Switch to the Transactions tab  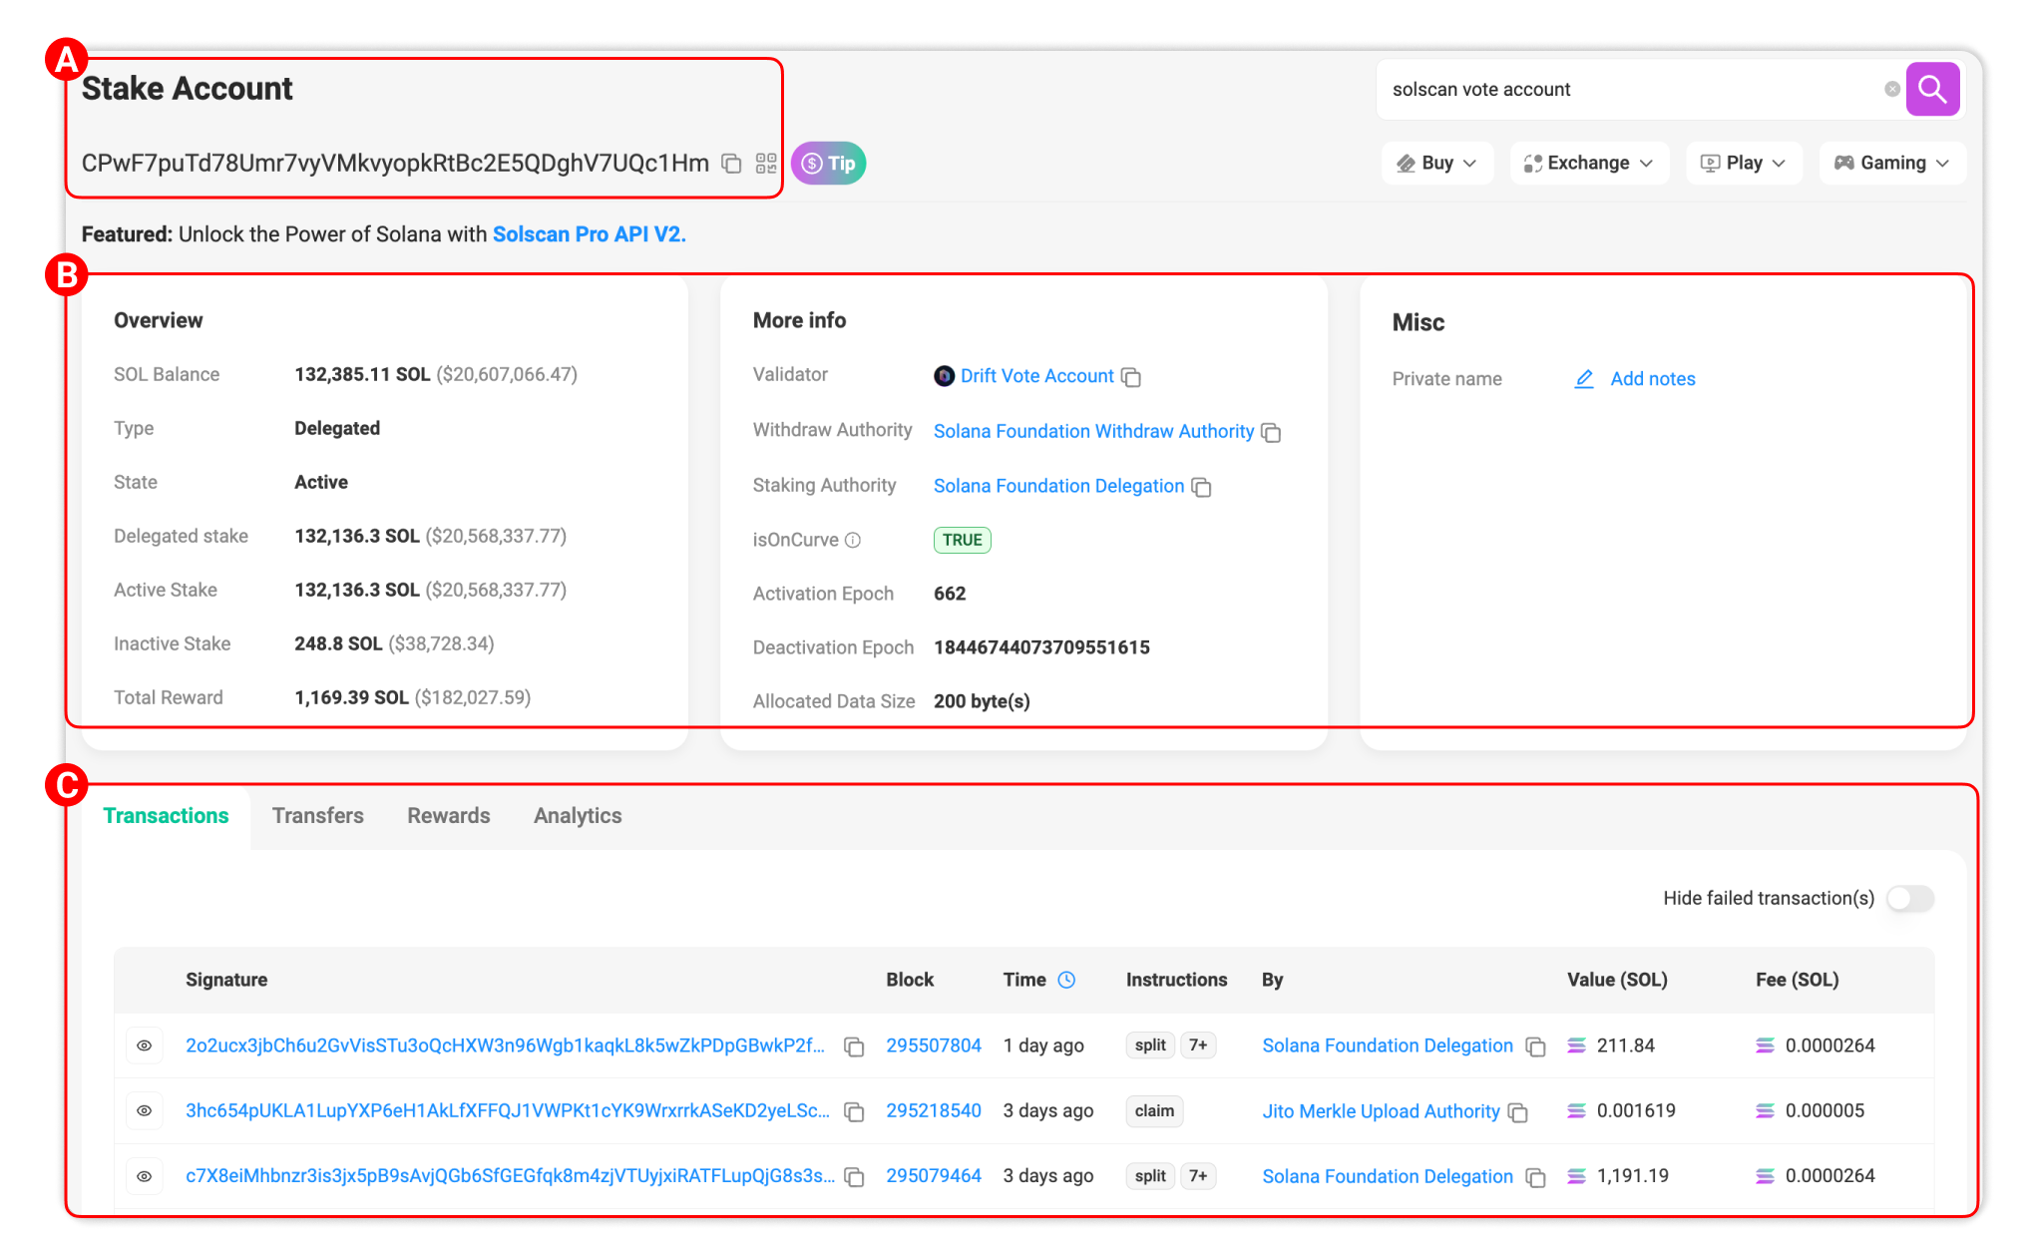166,816
